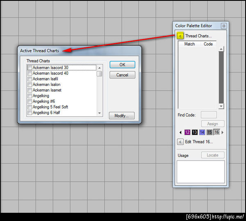
Task: Select the Angelking #6 checkbox
Action: 30,101
